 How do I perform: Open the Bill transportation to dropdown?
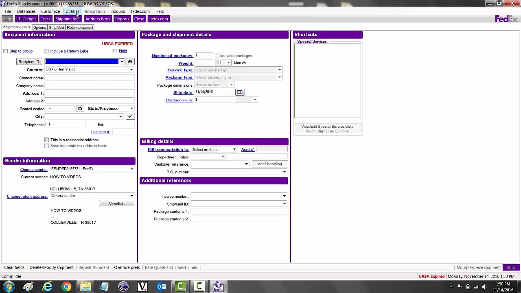214,150
